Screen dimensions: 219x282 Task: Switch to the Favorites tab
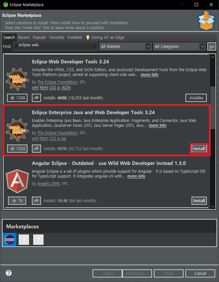click(57, 38)
